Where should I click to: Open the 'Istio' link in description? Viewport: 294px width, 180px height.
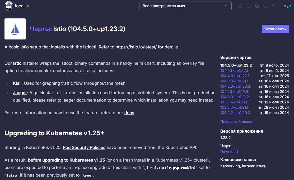pos(17,63)
